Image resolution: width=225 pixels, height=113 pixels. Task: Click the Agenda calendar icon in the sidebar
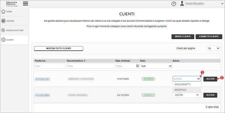[x=3, y=21]
